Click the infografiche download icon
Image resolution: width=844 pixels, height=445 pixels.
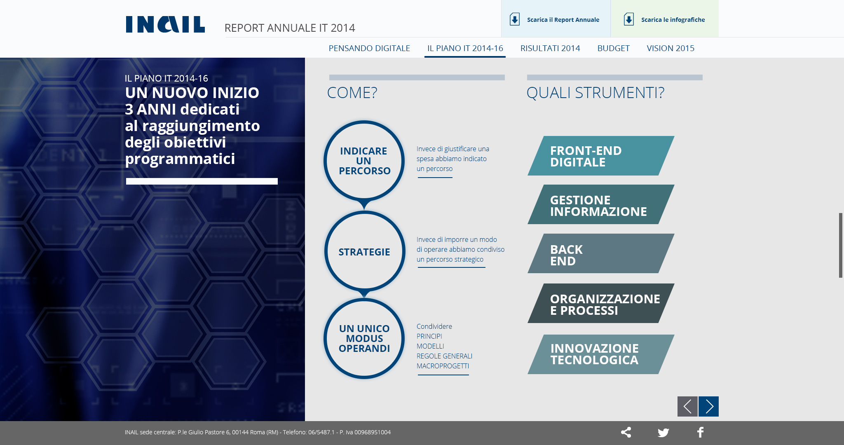(629, 19)
